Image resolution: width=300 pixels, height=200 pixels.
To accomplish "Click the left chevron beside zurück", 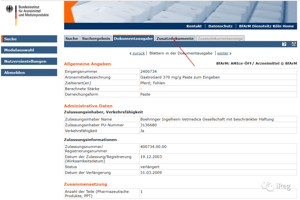I will pyautogui.click(x=131, y=54).
